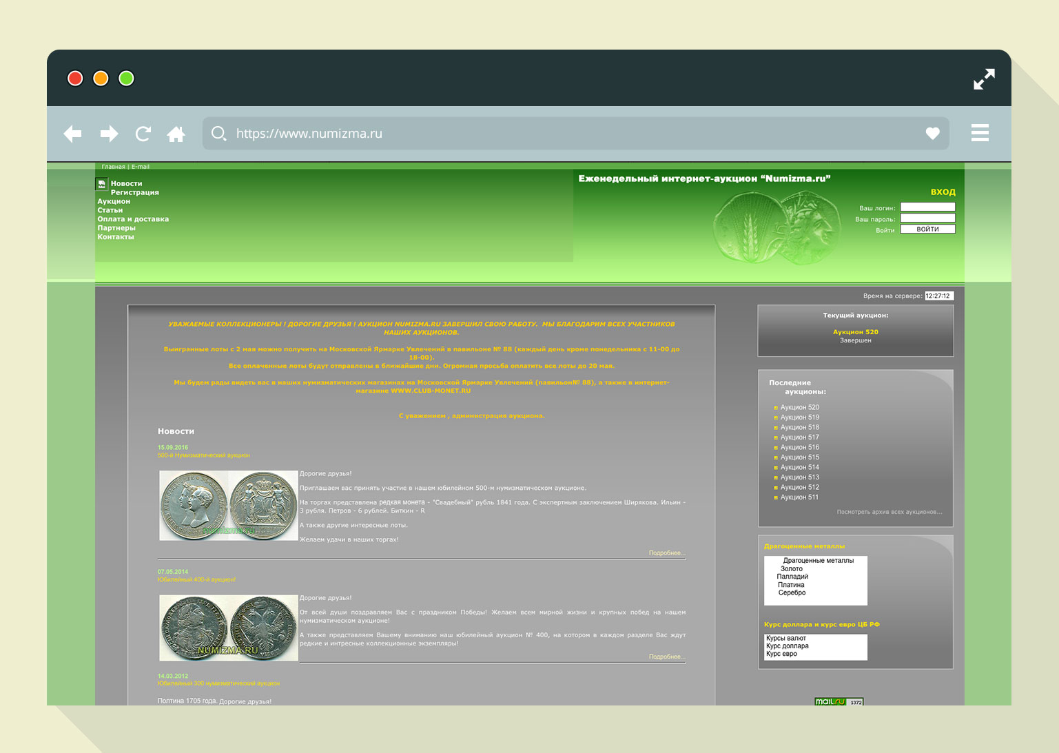Expand window with the fullscreen arrows icon
This screenshot has width=1059, height=753.
[984, 79]
